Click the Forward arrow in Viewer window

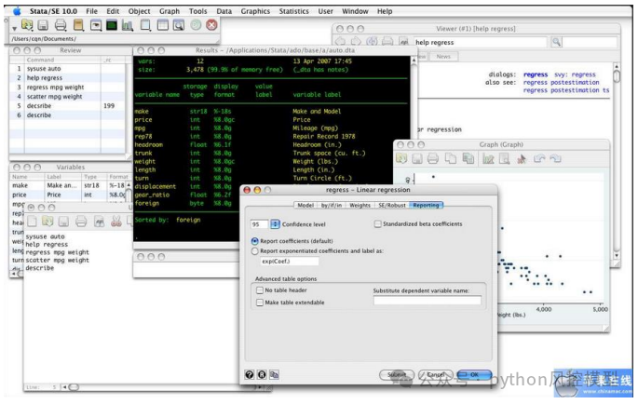tap(356, 42)
